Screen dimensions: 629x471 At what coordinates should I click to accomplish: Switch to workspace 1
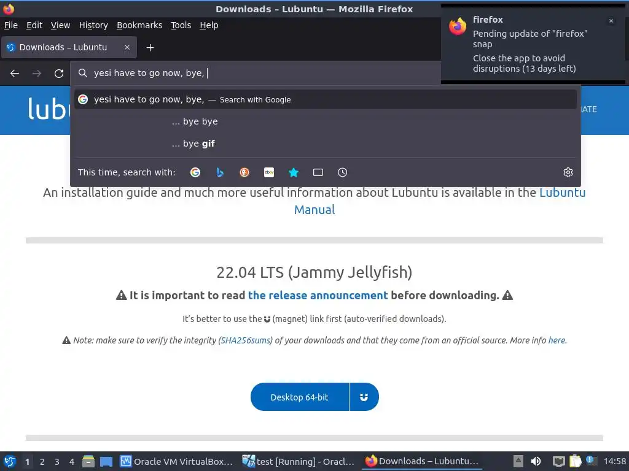click(x=27, y=461)
